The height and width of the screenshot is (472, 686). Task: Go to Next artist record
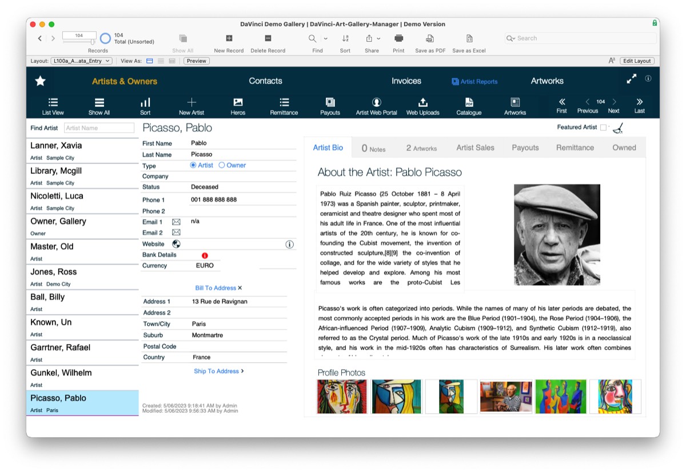(x=614, y=106)
